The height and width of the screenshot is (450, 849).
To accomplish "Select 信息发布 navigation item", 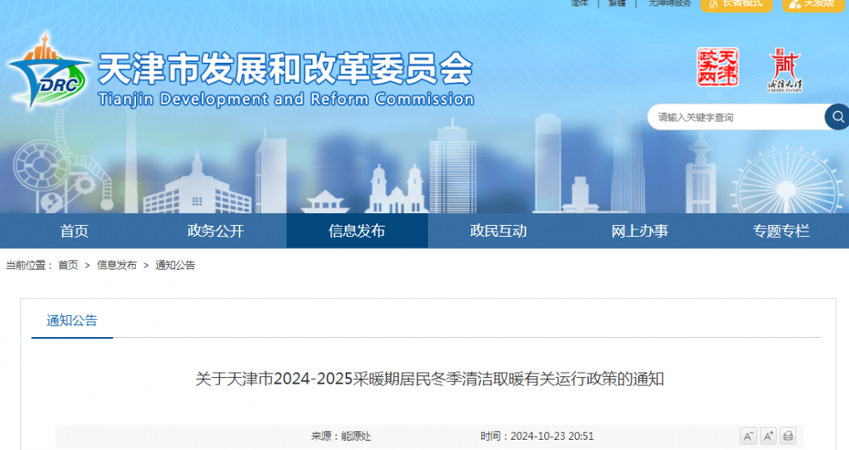I will [x=357, y=231].
